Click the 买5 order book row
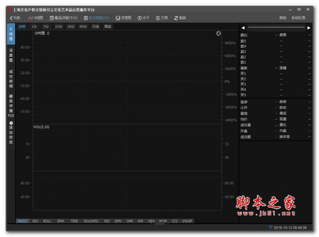This screenshot has width=319, height=237. (275, 95)
